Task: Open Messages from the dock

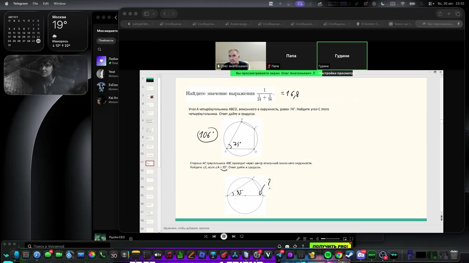Action: pyautogui.click(x=48, y=255)
